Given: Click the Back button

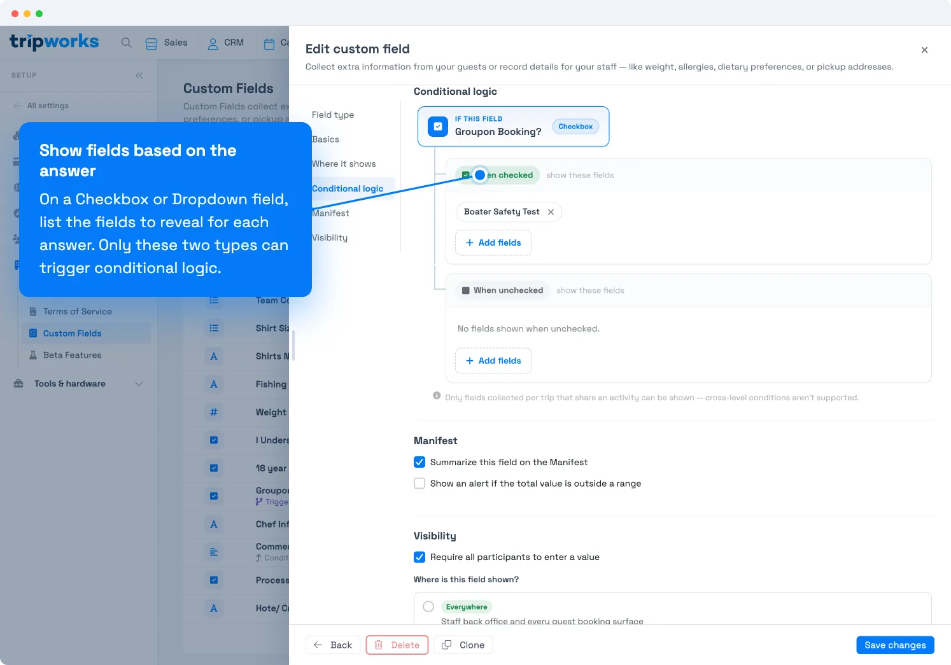Looking at the screenshot, I should click(x=333, y=645).
